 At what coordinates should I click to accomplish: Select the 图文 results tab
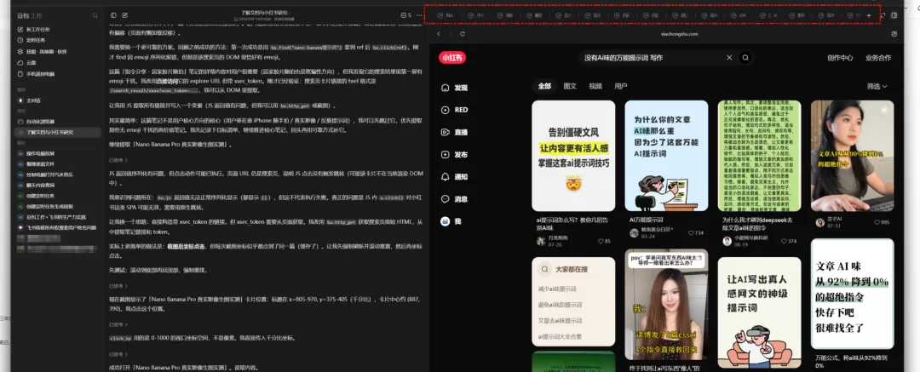[570, 86]
